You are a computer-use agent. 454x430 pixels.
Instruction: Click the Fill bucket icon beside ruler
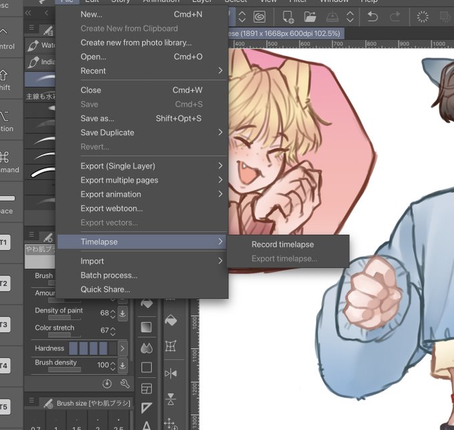point(171,320)
